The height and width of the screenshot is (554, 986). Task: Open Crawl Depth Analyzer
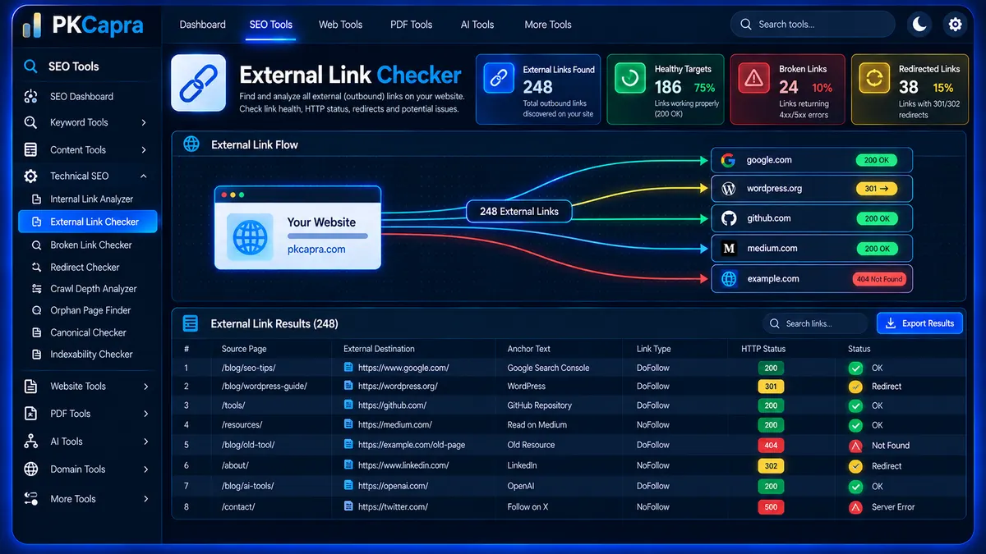94,289
